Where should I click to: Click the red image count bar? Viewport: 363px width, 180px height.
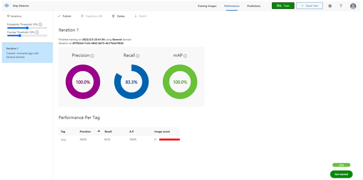169,139
